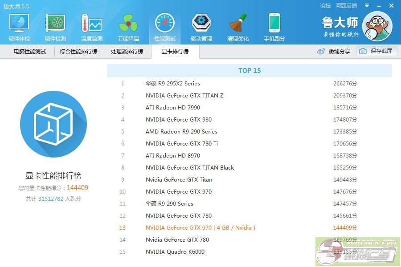Screen dimensions: 401x267
Task: Open the 温度监测 temperature monitor icon
Action: [91, 23]
